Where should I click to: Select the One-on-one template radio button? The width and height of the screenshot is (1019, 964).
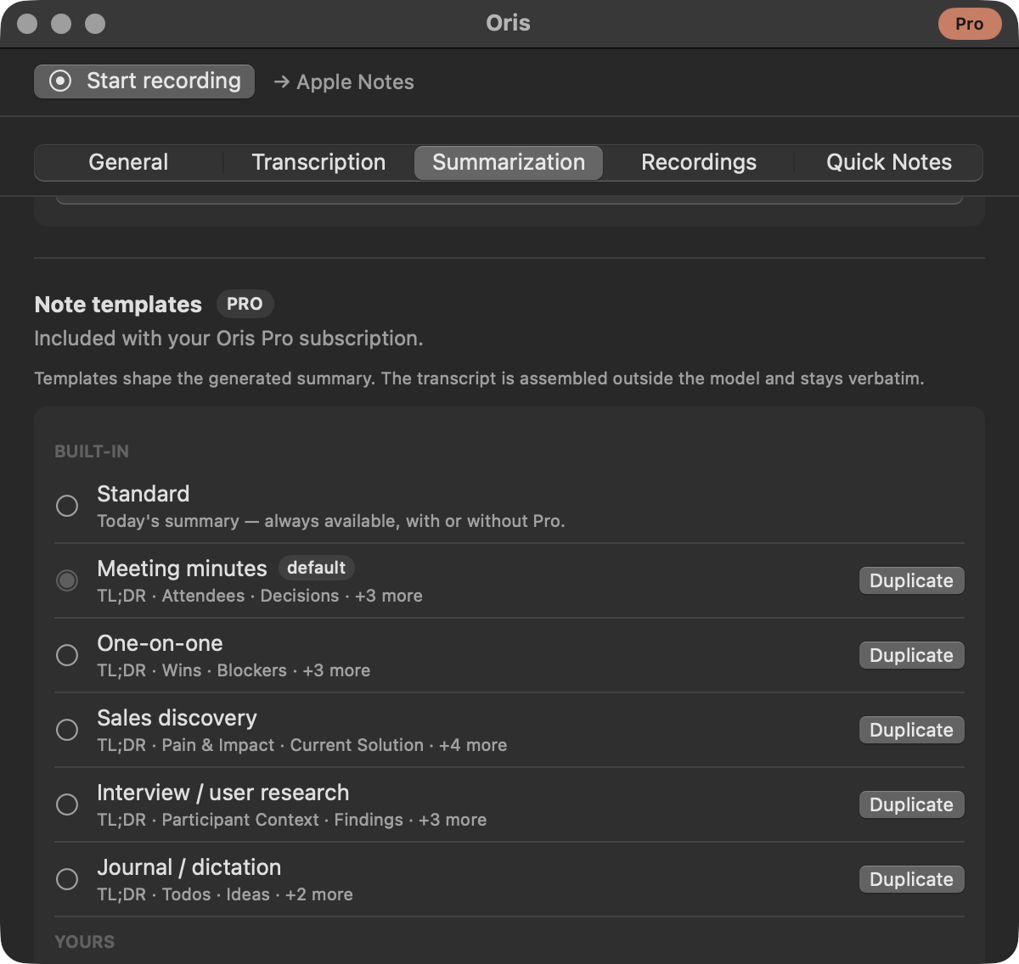[67, 655]
